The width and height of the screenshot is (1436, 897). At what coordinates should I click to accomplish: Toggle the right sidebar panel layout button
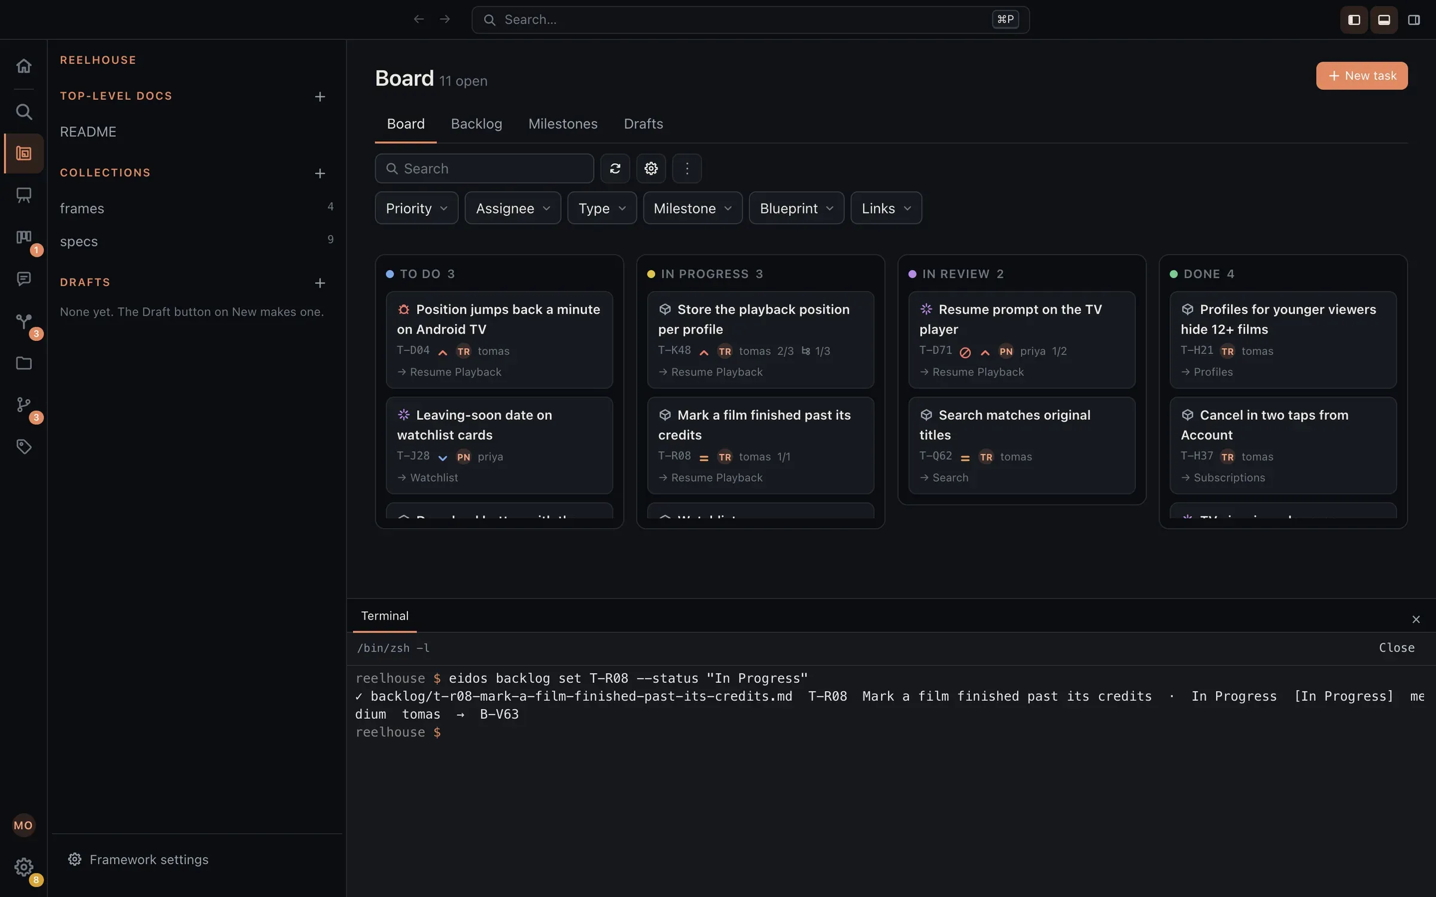[x=1414, y=20]
